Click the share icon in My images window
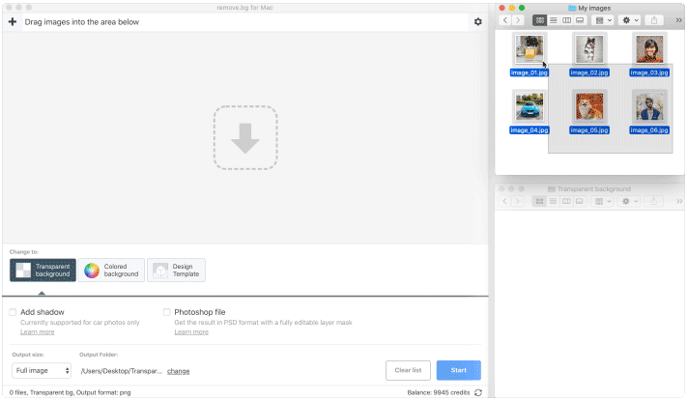Screen dimensions: 687x401 pos(655,20)
